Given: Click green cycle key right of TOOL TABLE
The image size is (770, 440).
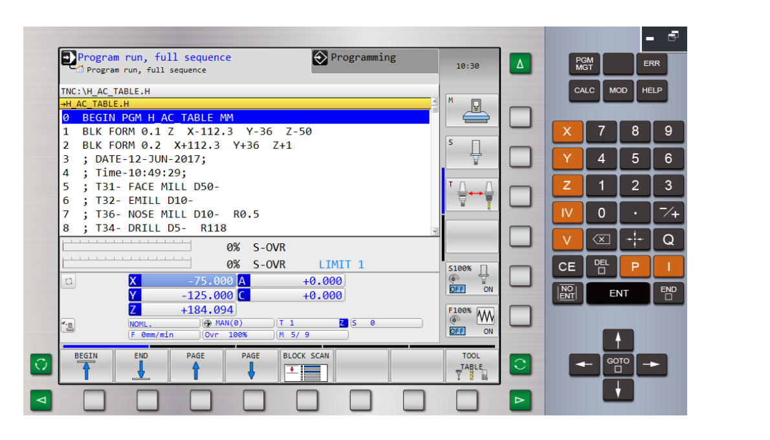Looking at the screenshot, I should (x=520, y=364).
